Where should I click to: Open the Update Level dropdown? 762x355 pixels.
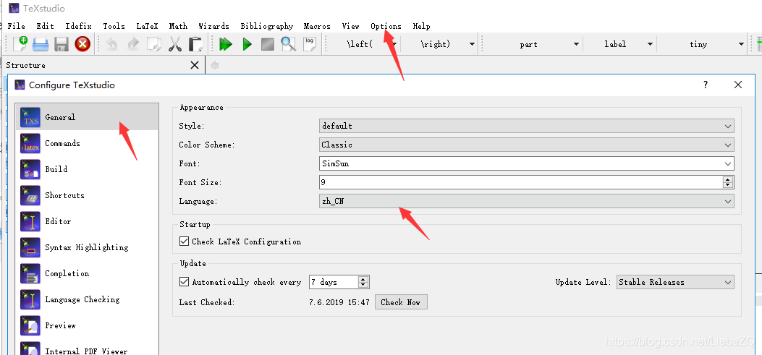click(675, 282)
